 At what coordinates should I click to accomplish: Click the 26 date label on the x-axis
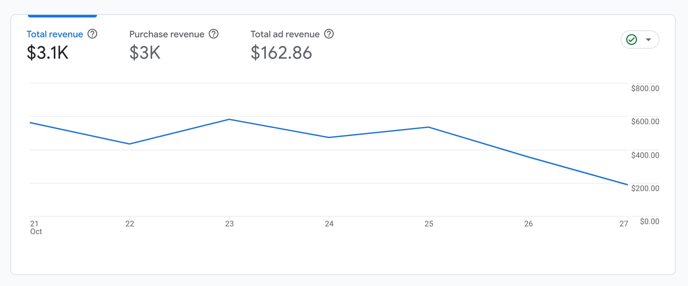pos(528,224)
